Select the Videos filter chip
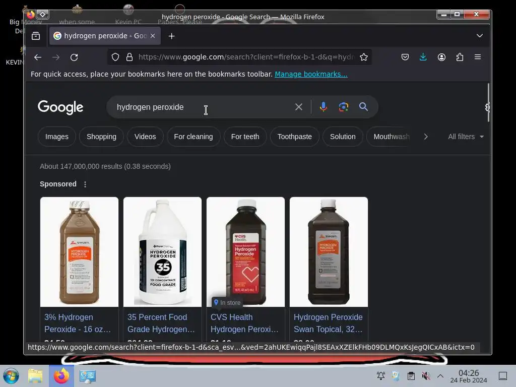 click(x=145, y=137)
